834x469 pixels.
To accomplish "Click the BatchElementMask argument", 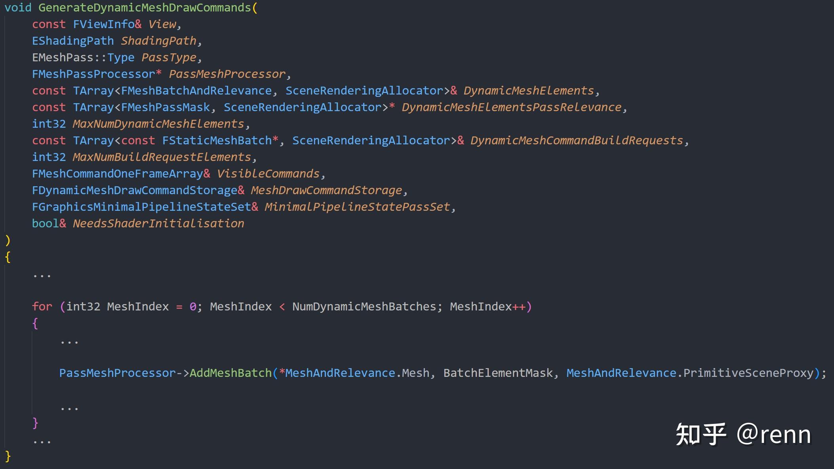I will (x=498, y=373).
